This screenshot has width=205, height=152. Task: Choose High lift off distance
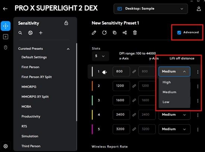(174, 82)
